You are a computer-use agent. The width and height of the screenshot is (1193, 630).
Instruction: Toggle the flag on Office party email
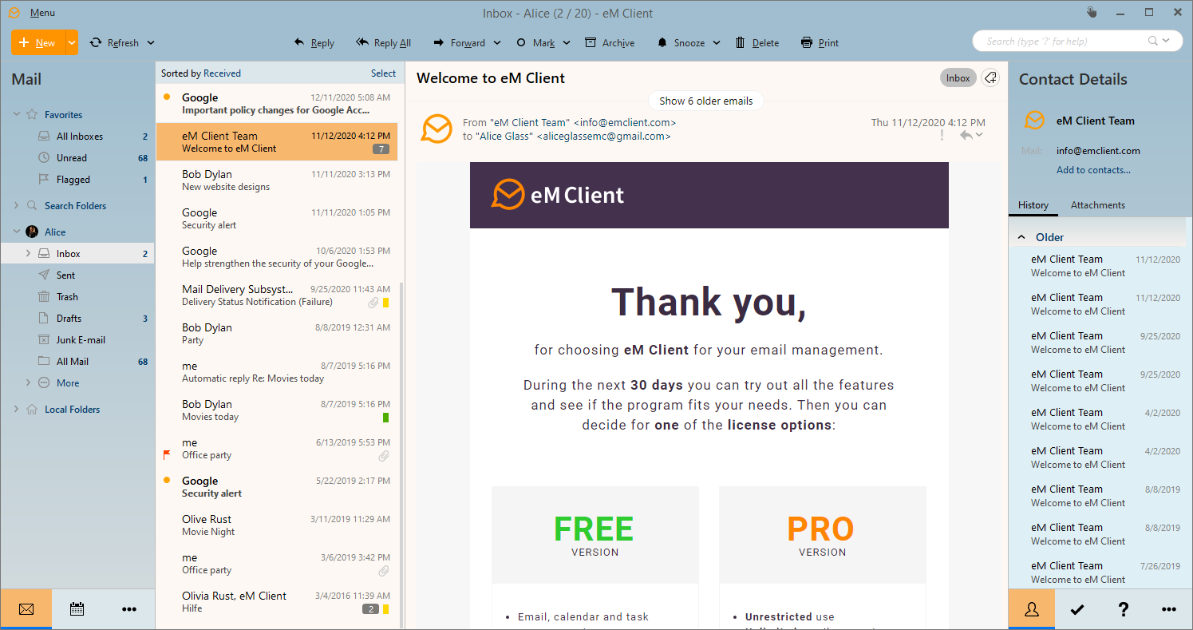(x=167, y=455)
